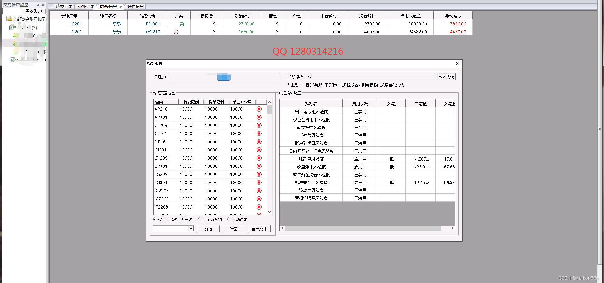The height and width of the screenshot is (283, 604).
Task: Delete the CY301 contract entry
Action: (259, 166)
